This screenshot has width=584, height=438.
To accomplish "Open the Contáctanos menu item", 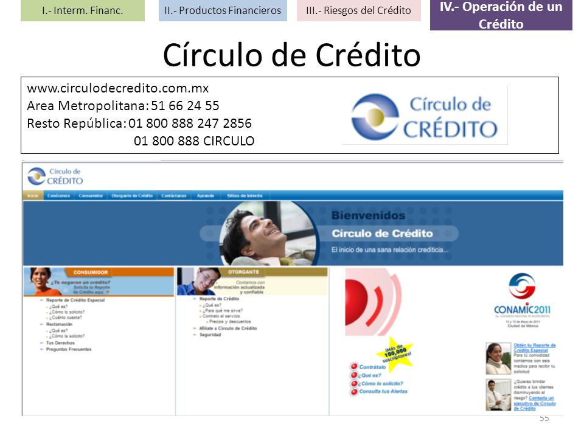I will coord(174,195).
